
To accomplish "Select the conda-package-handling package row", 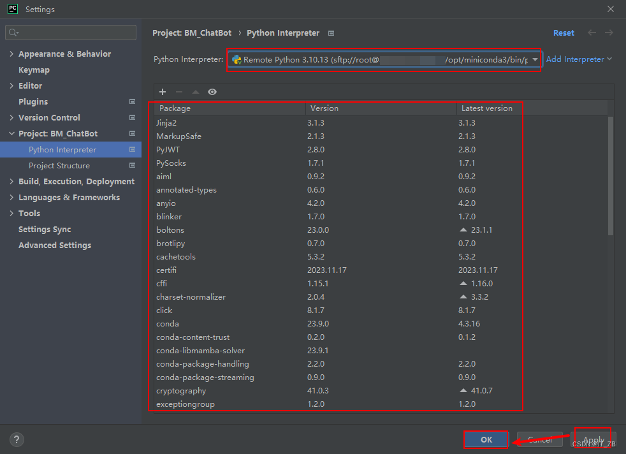I will tap(381, 363).
